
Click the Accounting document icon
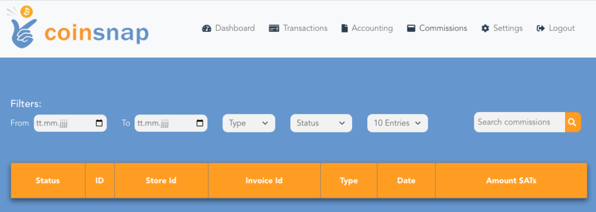[x=345, y=28]
